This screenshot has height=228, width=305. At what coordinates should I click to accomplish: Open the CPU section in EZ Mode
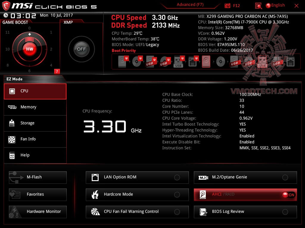pos(35,91)
